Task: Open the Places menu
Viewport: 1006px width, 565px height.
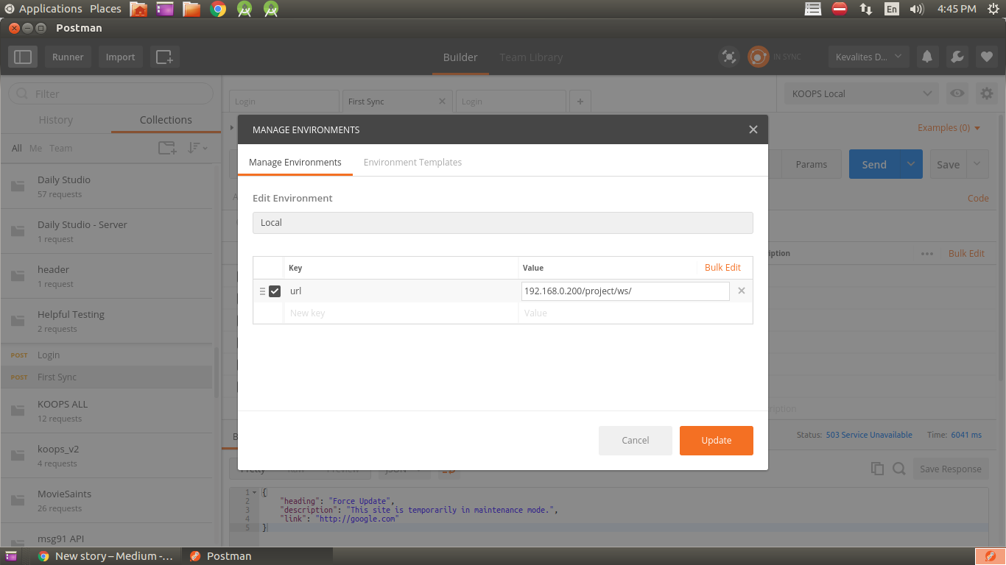Action: (105, 9)
